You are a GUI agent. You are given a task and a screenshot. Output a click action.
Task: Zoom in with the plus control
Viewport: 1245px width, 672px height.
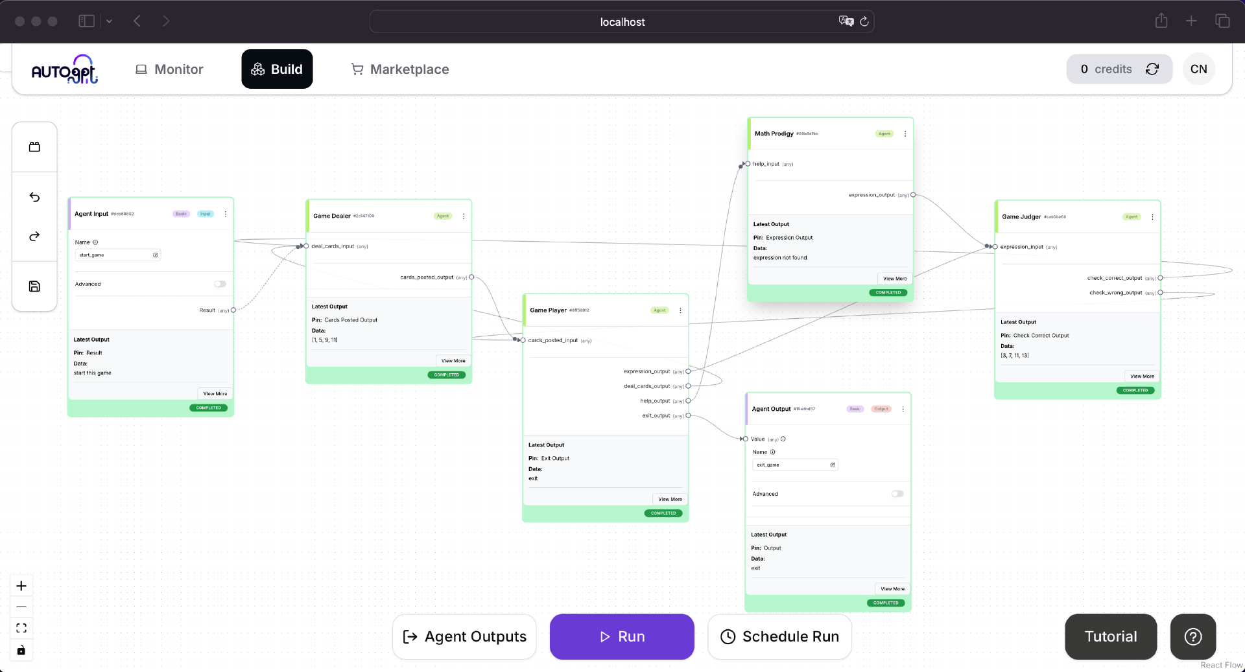pos(21,586)
